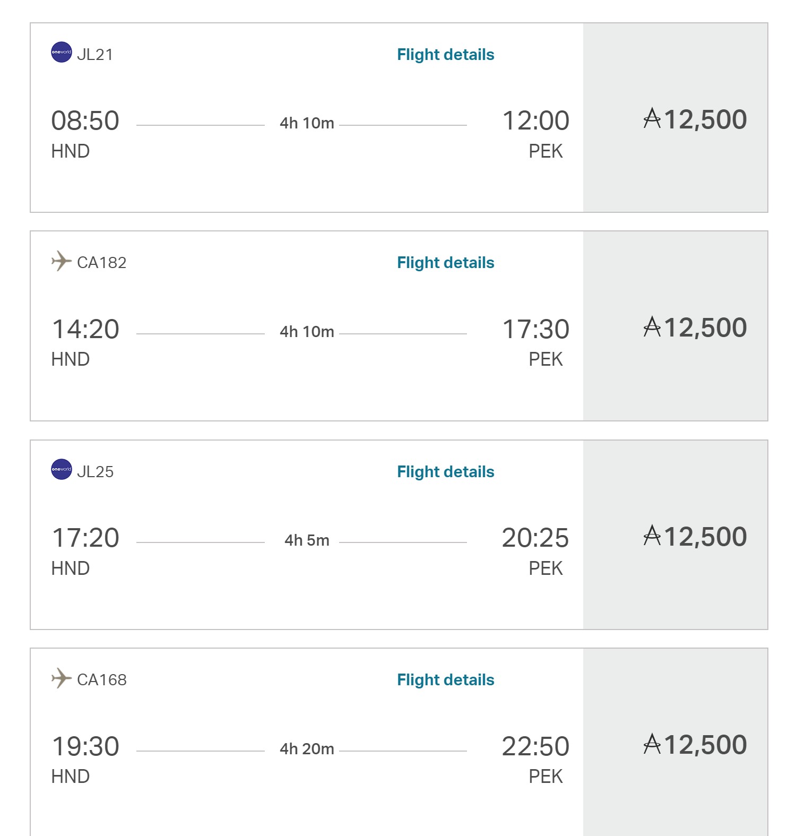Image resolution: width=796 pixels, height=836 pixels.
Task: Pick the 12,500 Avios fare for JL25
Action: (695, 537)
